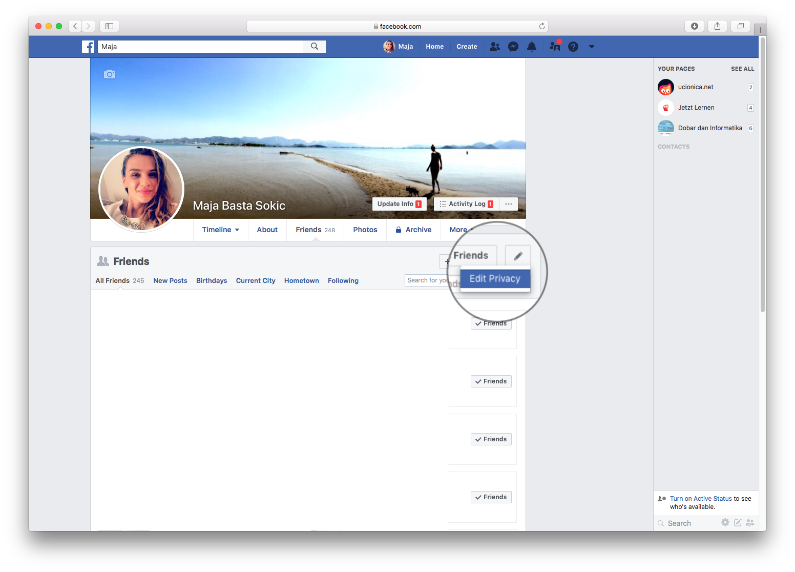This screenshot has width=795, height=572.
Task: Open the three-dots menu beside Activity Log
Action: [508, 204]
